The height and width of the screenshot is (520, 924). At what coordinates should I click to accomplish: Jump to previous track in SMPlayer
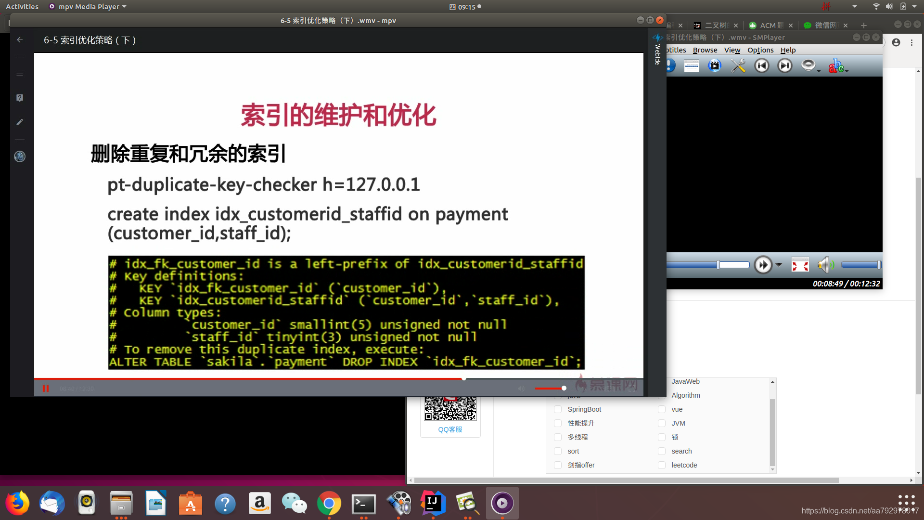pos(761,65)
